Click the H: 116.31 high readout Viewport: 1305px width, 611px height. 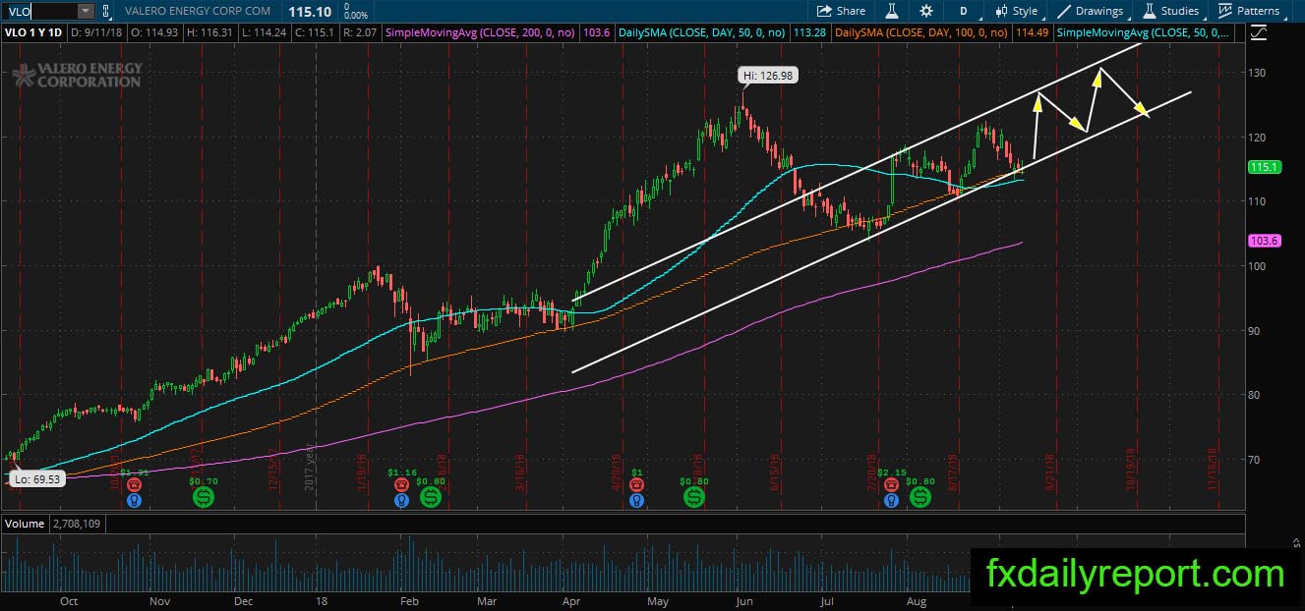[x=212, y=32]
